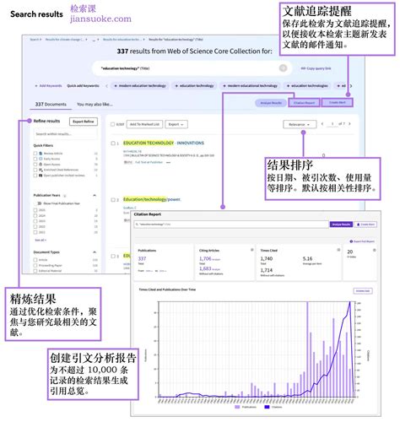Click the bell icon on the Citation Report Create Alert button
Screen dimensions: 400x422
point(358,225)
